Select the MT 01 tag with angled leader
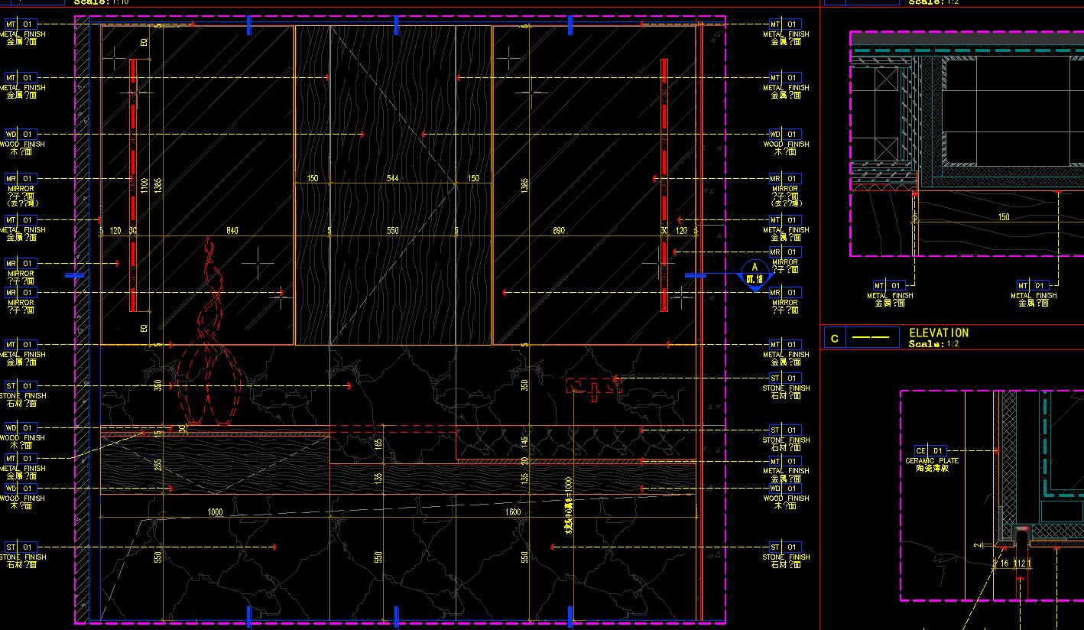 click(21, 458)
